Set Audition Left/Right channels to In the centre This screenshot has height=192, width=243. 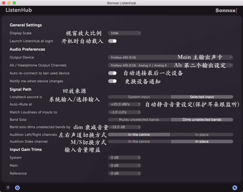139,135
